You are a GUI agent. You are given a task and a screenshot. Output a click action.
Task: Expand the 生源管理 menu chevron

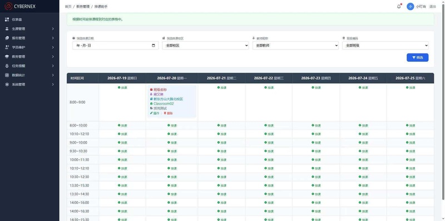[x=53, y=29]
